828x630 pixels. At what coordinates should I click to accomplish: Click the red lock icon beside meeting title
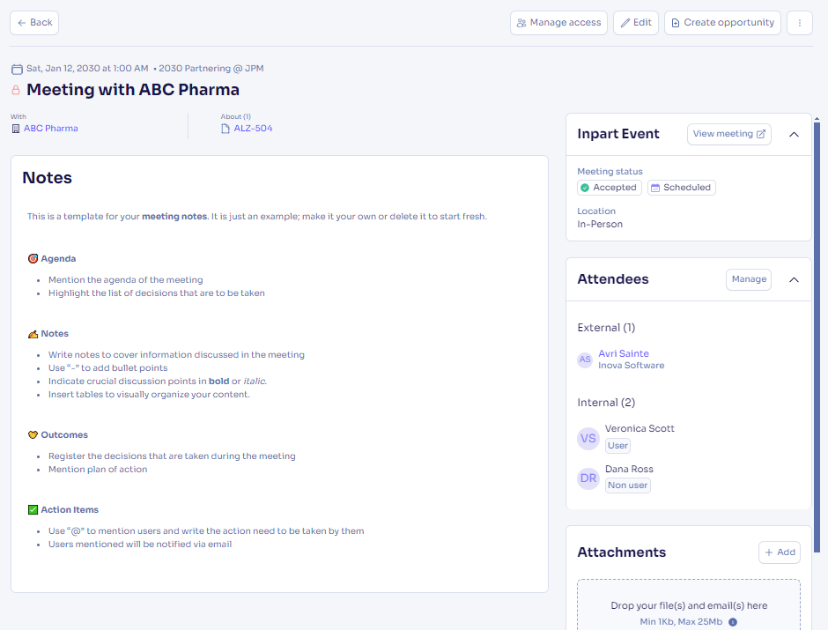pos(16,90)
